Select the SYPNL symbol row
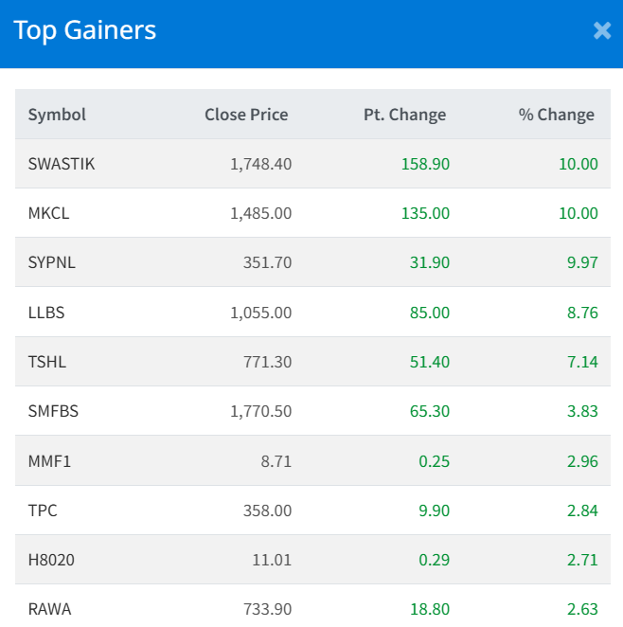This screenshot has height=627, width=623. (x=52, y=262)
